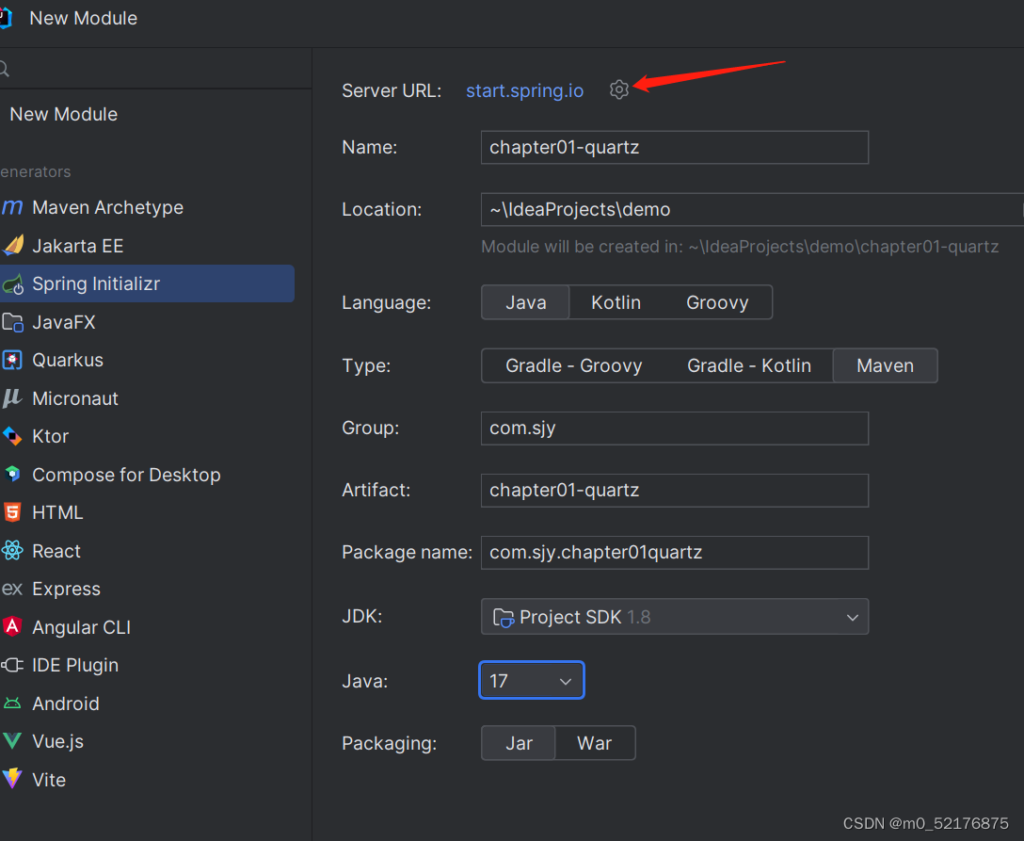Viewport: 1024px width, 841px height.
Task: Select Android generator
Action: (x=147, y=704)
